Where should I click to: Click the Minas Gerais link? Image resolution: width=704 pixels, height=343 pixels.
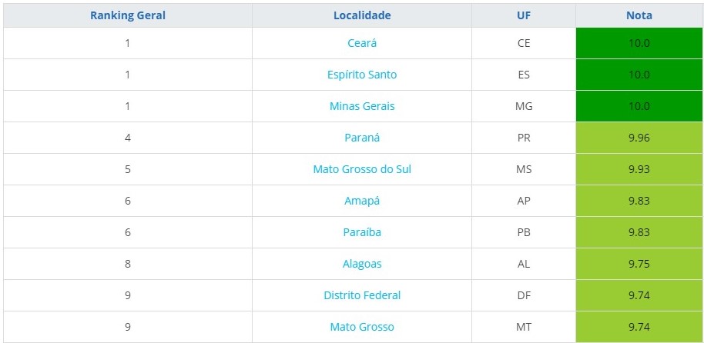(x=362, y=106)
